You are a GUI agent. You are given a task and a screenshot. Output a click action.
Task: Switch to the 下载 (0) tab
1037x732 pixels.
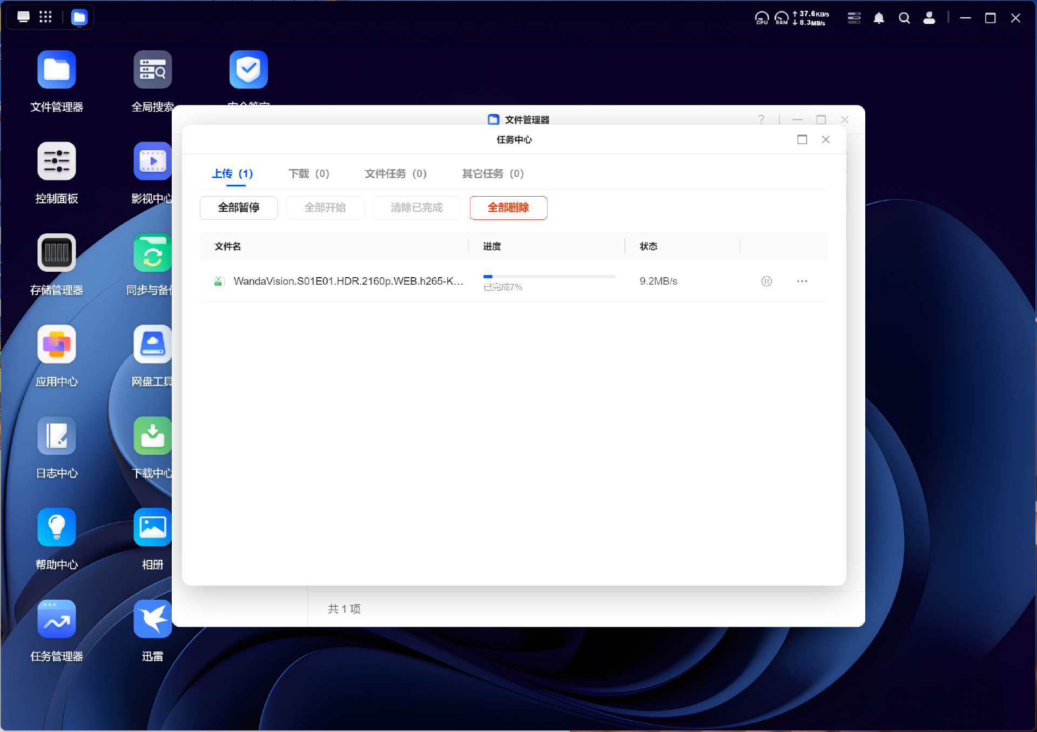point(309,174)
